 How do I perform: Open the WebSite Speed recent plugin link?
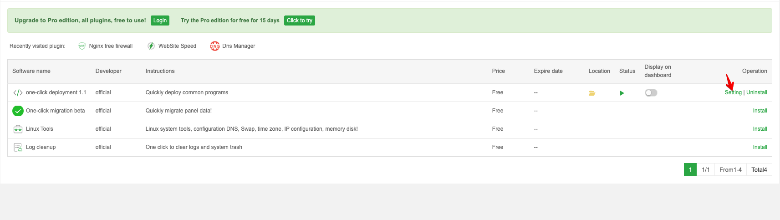177,46
